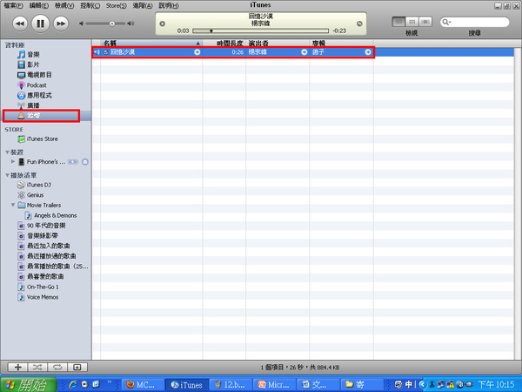Pause the playing song
This screenshot has height=392, width=522.
[x=40, y=24]
